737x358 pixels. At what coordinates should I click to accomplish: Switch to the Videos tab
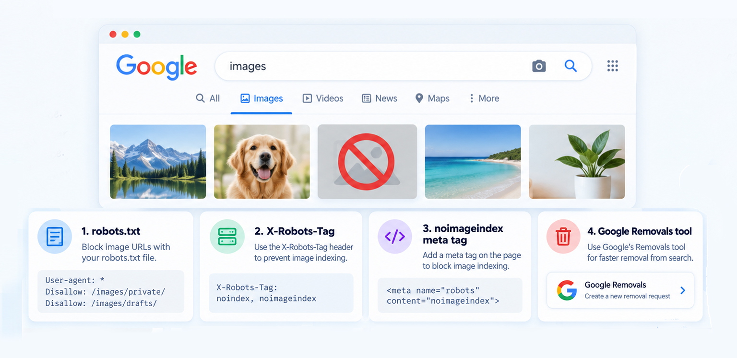[x=323, y=98]
